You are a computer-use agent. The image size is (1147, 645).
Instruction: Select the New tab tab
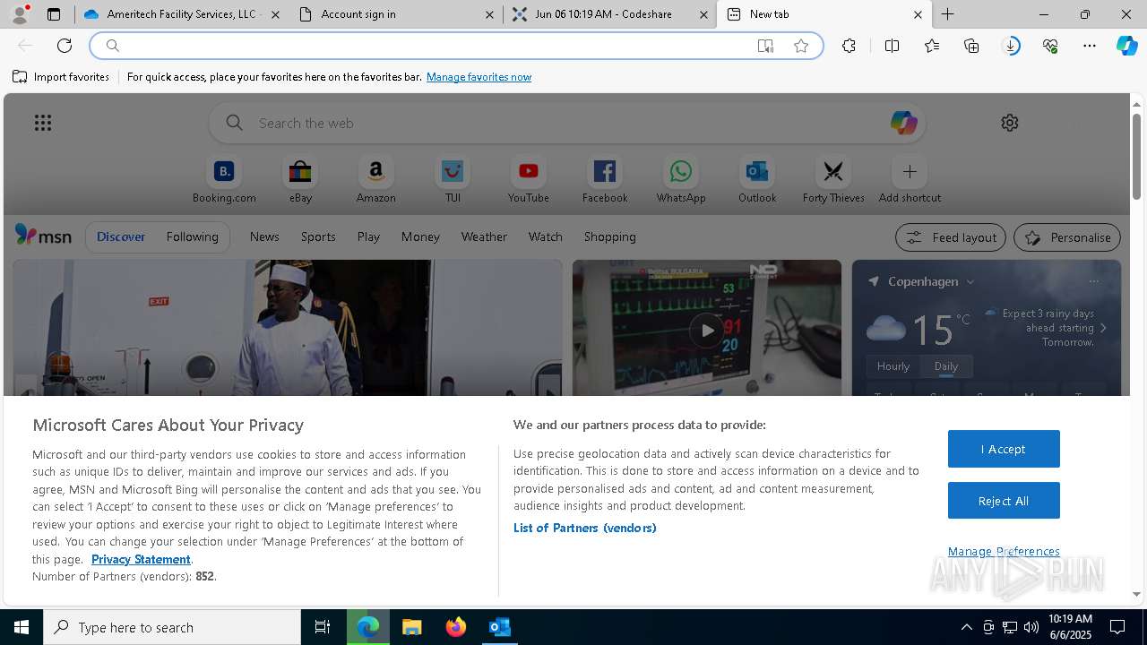[x=824, y=14]
